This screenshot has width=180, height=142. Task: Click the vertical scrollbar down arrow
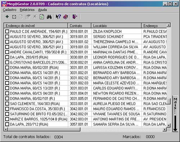click(x=168, y=125)
